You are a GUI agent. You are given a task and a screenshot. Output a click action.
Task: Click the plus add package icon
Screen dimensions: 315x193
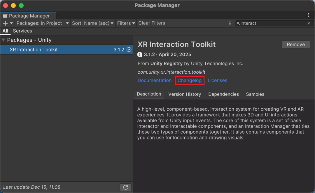pos(5,23)
